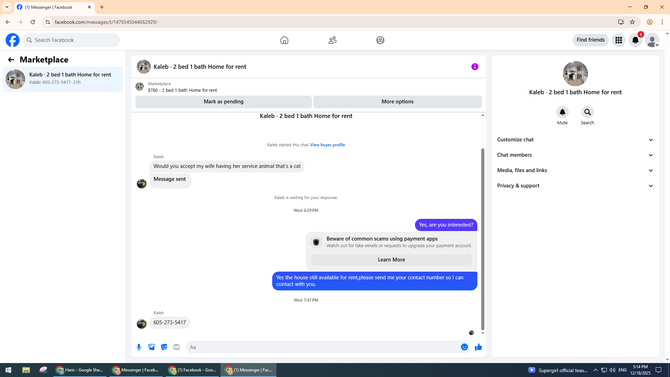The image size is (670, 377).
Task: Select the Messenger | Facebook browser tab
Action: pos(54,7)
